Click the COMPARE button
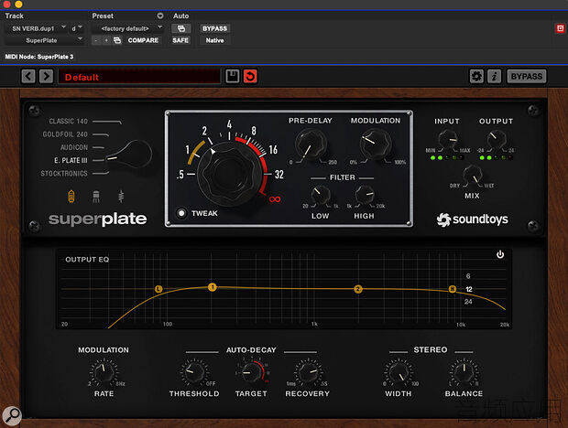The width and height of the screenshot is (568, 428). 143,40
